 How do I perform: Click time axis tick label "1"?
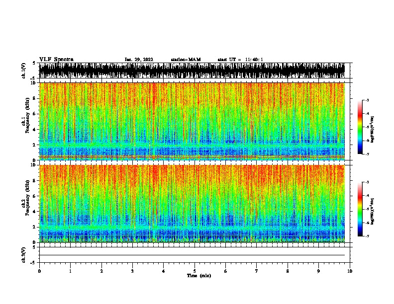coord(70,271)
